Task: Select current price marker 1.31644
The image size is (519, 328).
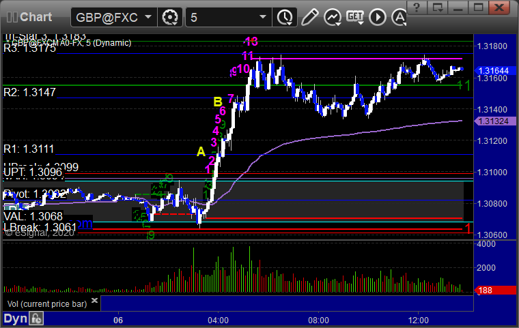Action: 495,70
